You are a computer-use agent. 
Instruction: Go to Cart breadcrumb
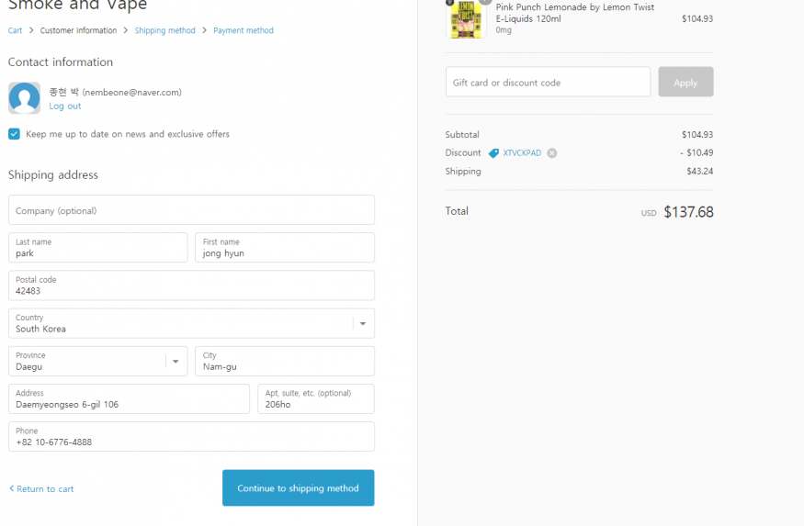(x=15, y=30)
